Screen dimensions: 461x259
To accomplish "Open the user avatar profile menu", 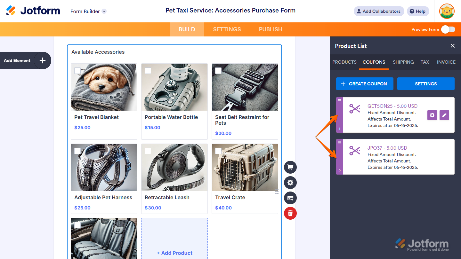I will [447, 11].
